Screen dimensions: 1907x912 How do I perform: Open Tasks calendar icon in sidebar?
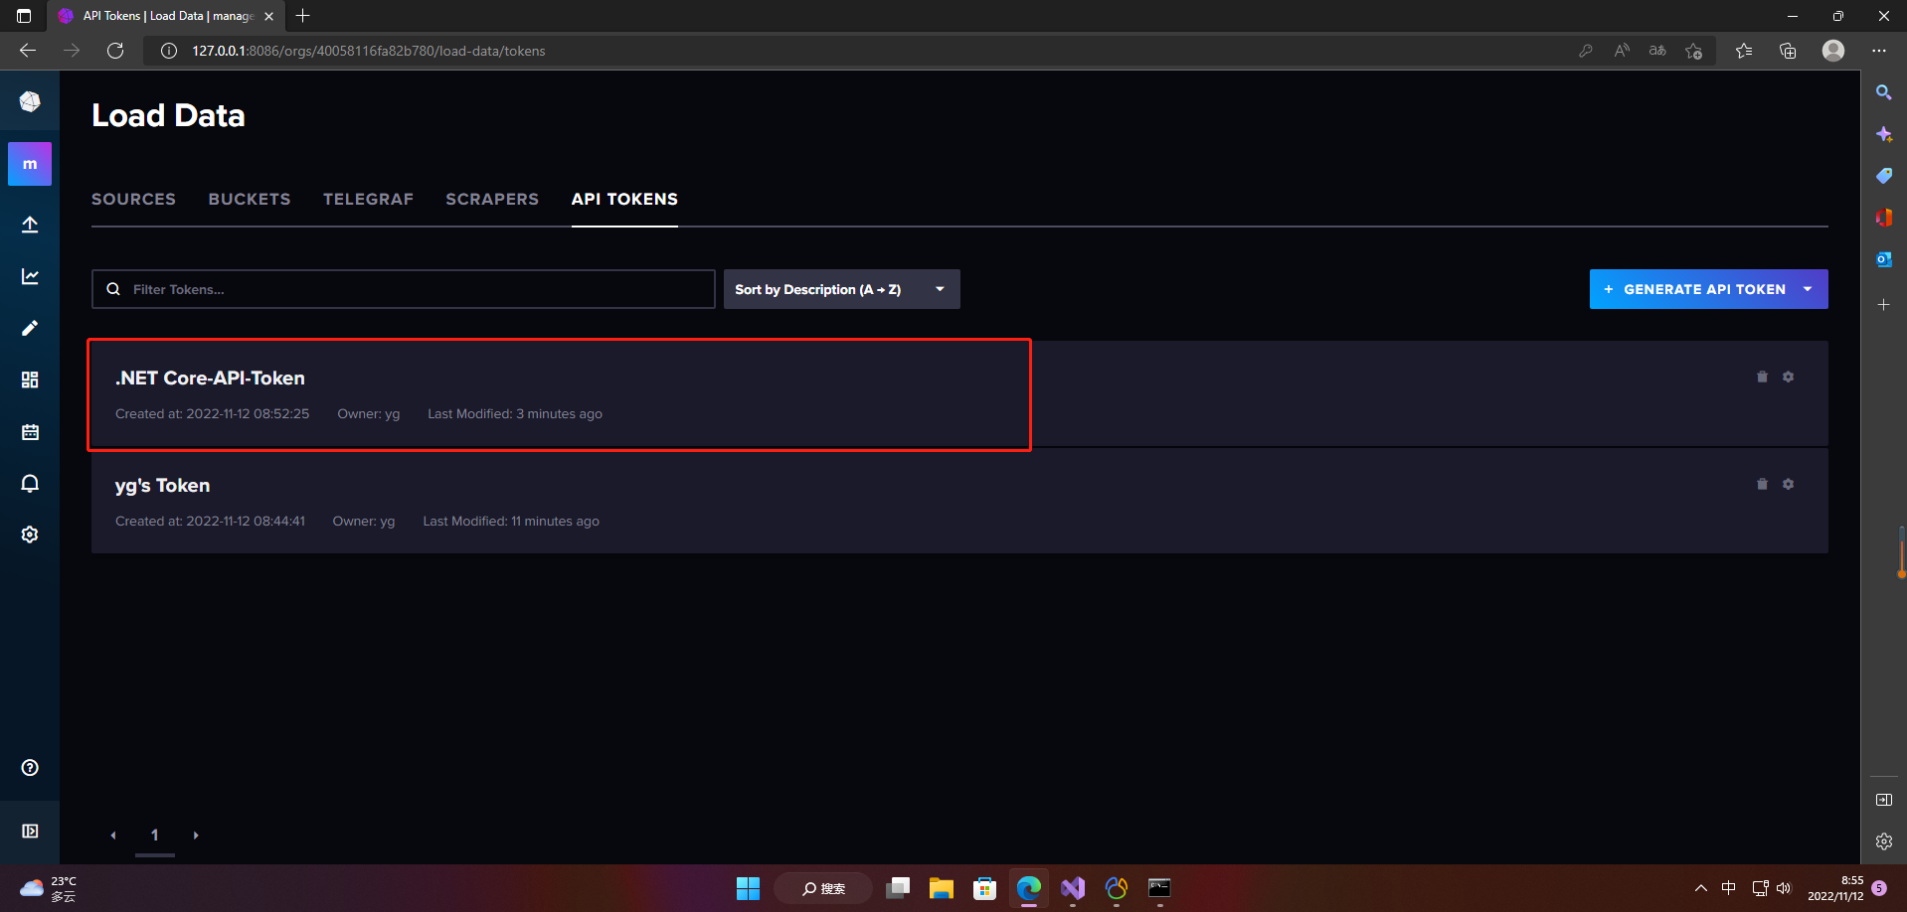pyautogui.click(x=30, y=431)
